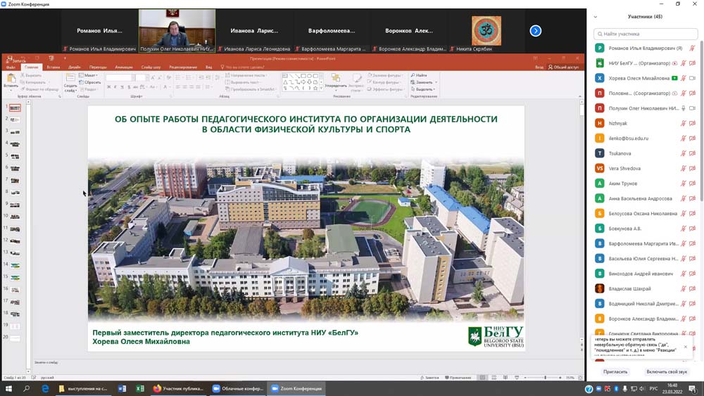Open the Excel icon in the taskbar
This screenshot has width=704, height=396.
(x=139, y=388)
